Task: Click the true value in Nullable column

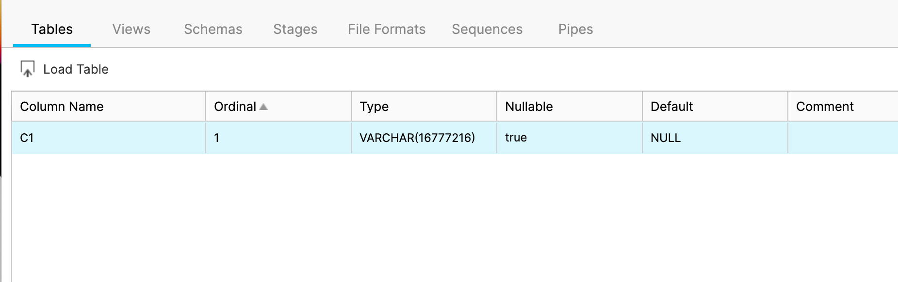Action: pos(515,138)
